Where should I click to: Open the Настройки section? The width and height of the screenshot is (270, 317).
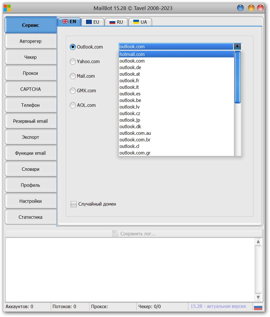[31, 201]
